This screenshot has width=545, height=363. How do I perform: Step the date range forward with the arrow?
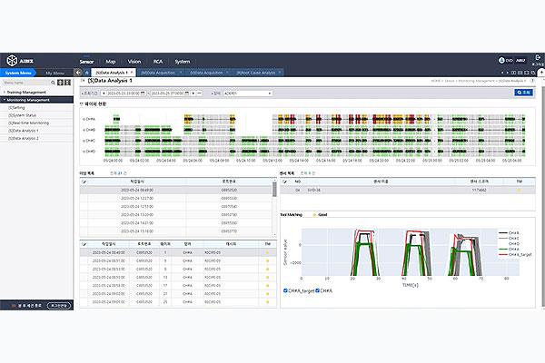(193, 93)
